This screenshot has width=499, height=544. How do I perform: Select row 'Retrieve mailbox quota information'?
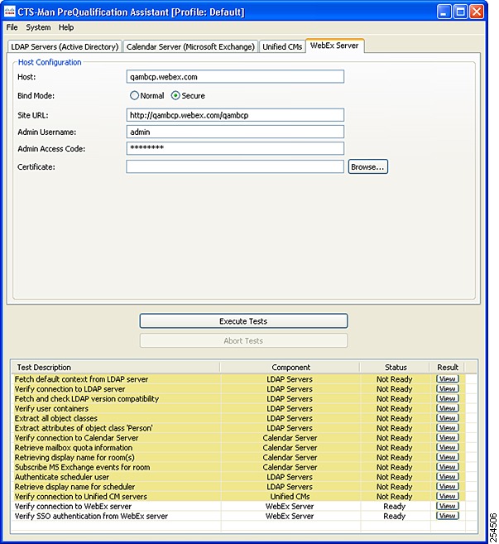(238, 447)
